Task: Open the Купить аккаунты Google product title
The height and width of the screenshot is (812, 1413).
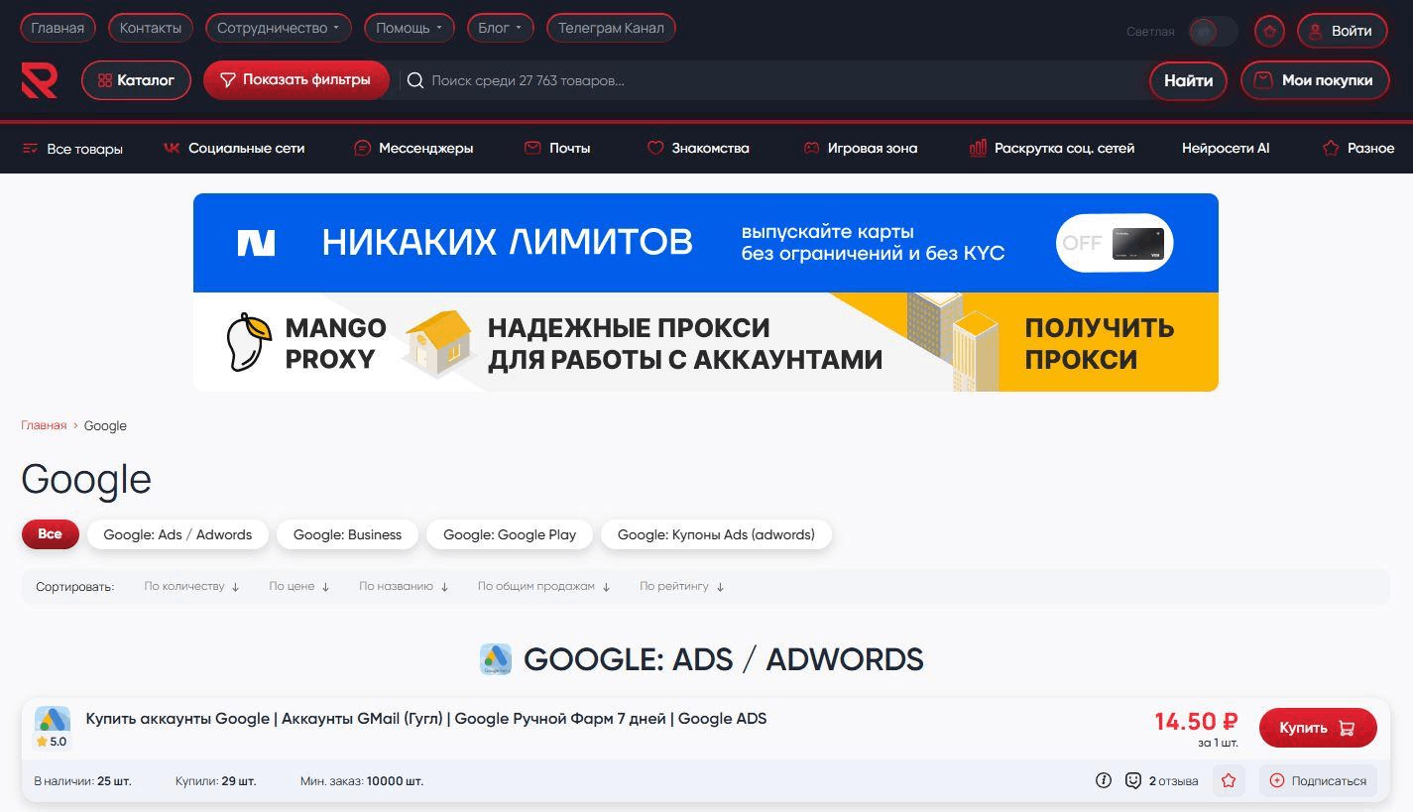Action: [426, 719]
